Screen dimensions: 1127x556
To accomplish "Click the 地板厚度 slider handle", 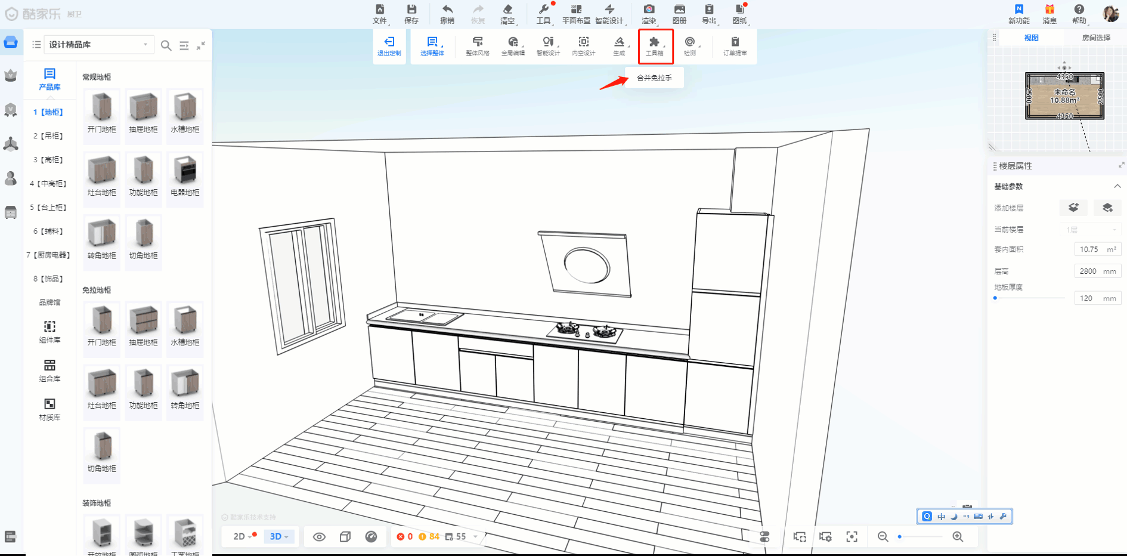I will pyautogui.click(x=995, y=298).
